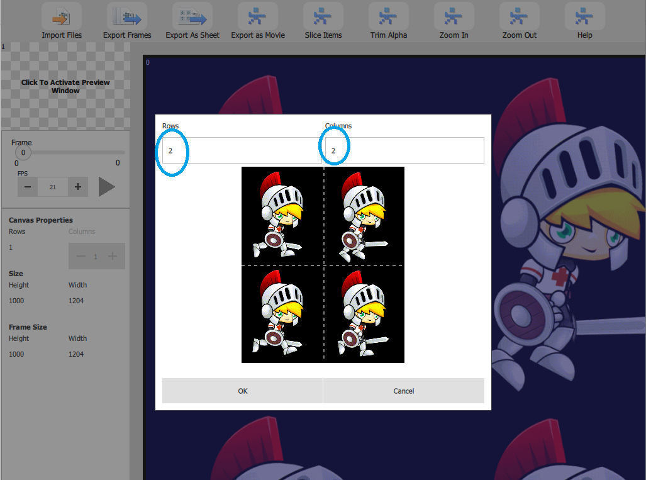
Task: Increase canvas Columns with plus
Action: [x=112, y=256]
